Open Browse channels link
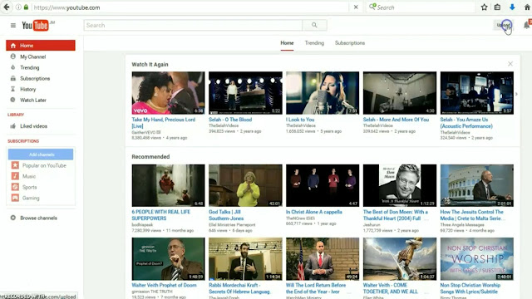The width and height of the screenshot is (532, 299). [x=38, y=218]
